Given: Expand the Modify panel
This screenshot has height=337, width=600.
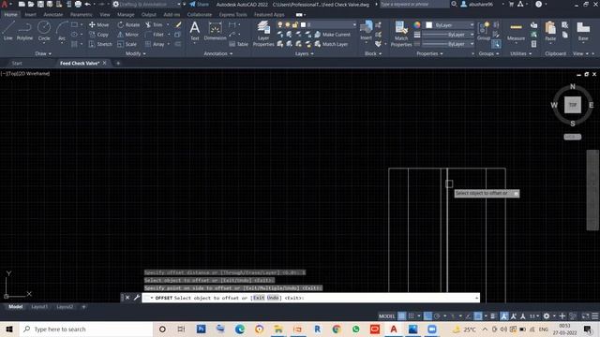Looking at the screenshot, I should [x=135, y=53].
